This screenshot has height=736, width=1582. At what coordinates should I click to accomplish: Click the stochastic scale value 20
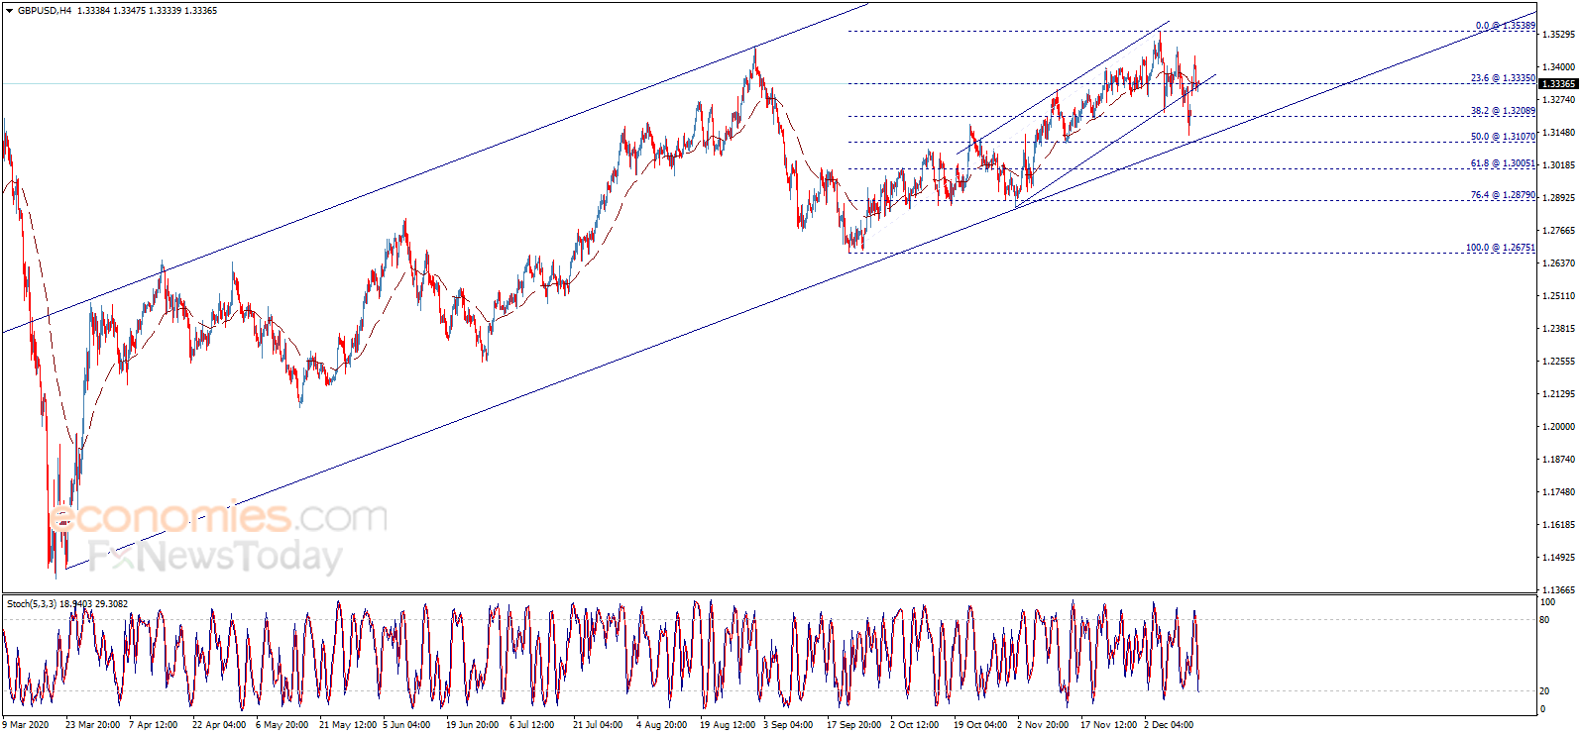[1544, 691]
